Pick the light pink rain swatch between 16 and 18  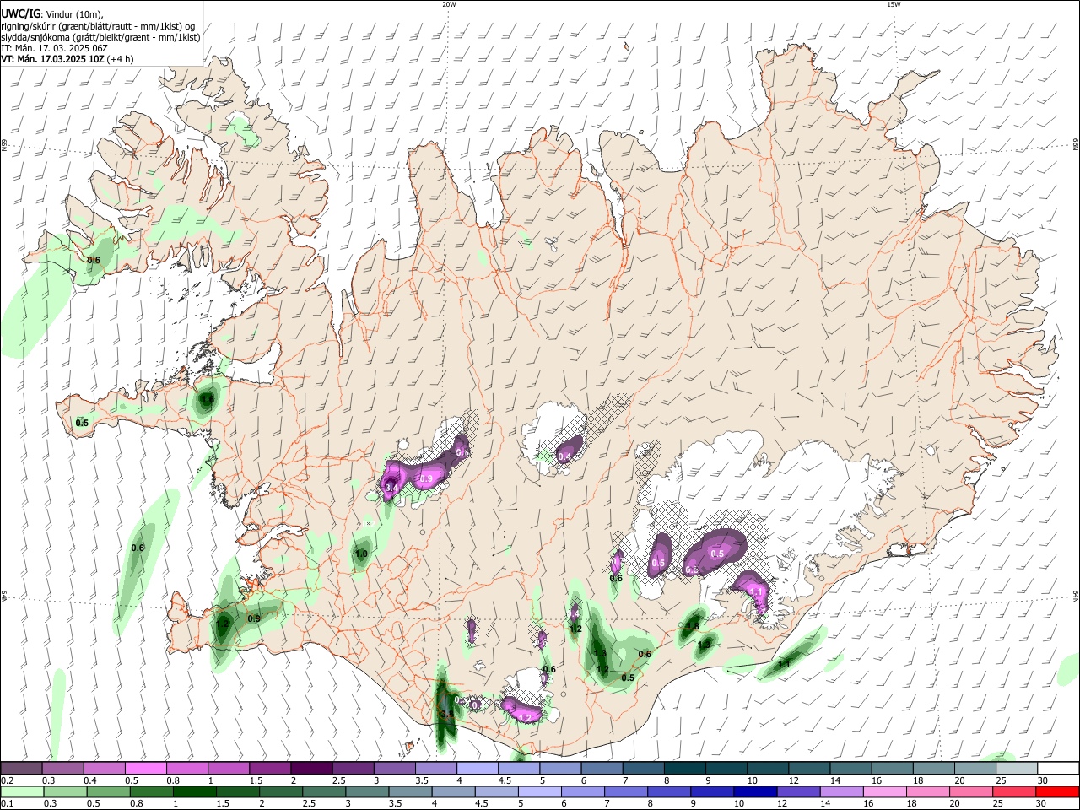point(885,792)
